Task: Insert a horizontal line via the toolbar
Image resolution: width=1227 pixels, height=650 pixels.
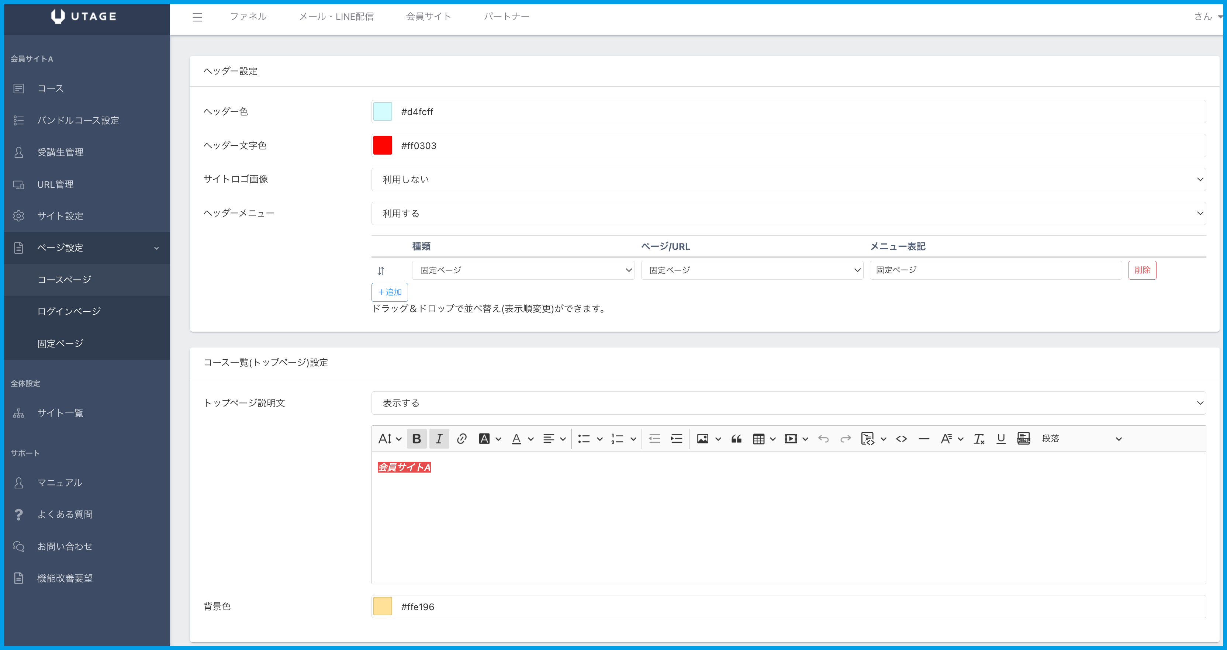Action: click(924, 439)
